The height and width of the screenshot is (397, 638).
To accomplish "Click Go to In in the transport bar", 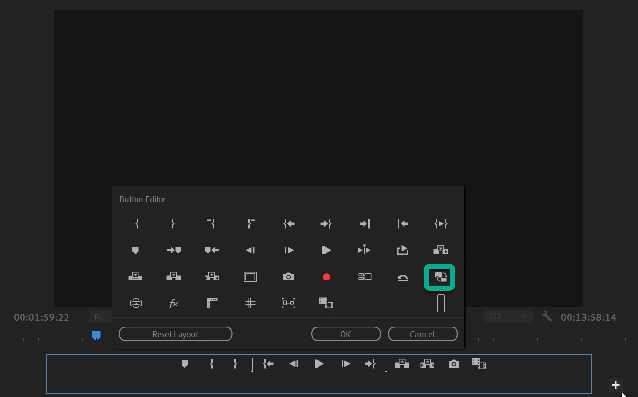I will (x=269, y=364).
